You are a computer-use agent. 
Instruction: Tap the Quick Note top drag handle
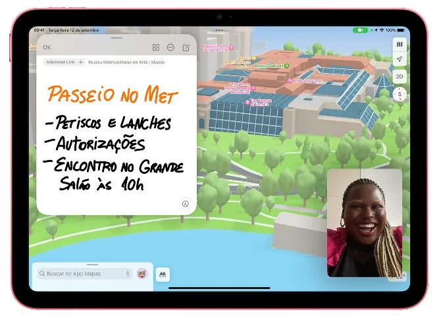(x=116, y=38)
